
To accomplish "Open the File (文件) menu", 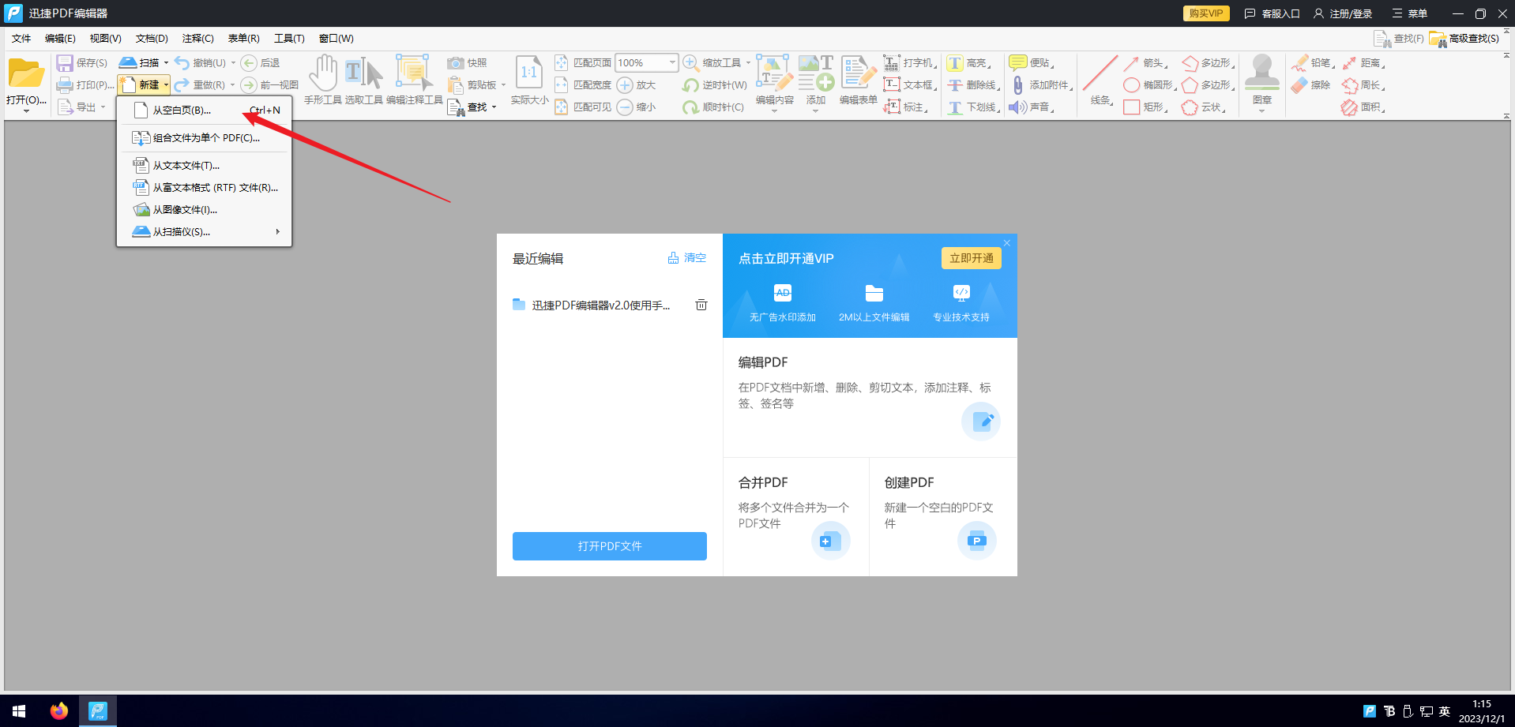I will [x=21, y=39].
